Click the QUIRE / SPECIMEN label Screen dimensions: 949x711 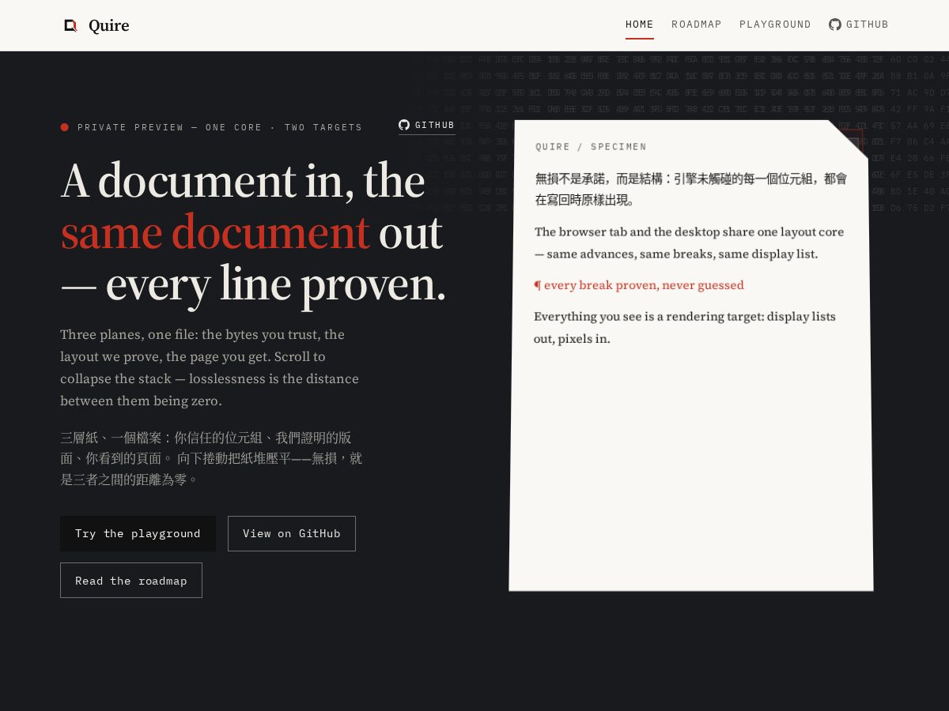[591, 147]
